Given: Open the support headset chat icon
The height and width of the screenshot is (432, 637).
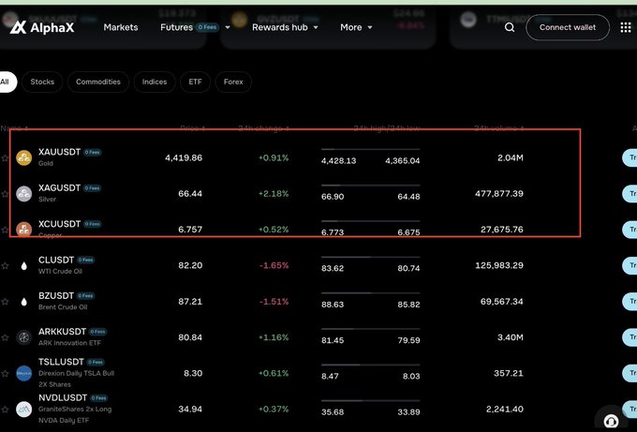Looking at the screenshot, I should (611, 421).
